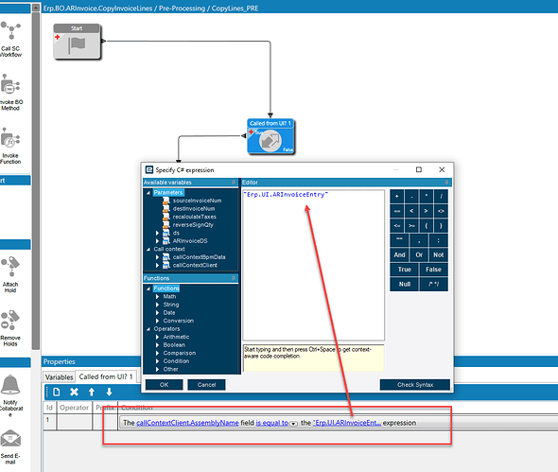Insert an opening parenthesis
Image resolution: width=558 pixels, height=472 pixels.
426,226
